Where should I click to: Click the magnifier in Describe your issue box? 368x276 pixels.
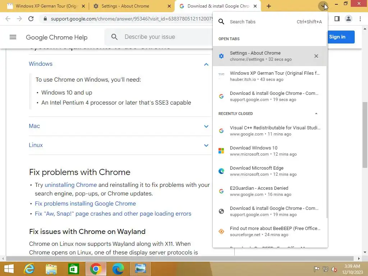tap(114, 37)
